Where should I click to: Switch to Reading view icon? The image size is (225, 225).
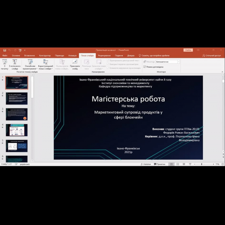[184, 164]
